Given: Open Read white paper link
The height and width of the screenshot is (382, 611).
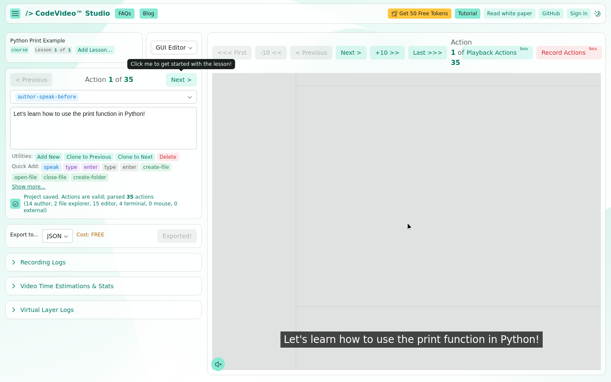Looking at the screenshot, I should click(510, 14).
